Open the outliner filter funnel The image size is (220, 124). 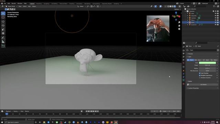click(214, 6)
